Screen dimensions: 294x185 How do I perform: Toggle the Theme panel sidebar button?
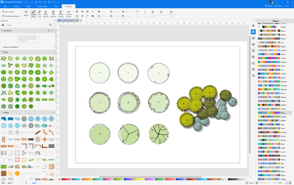coord(253,32)
